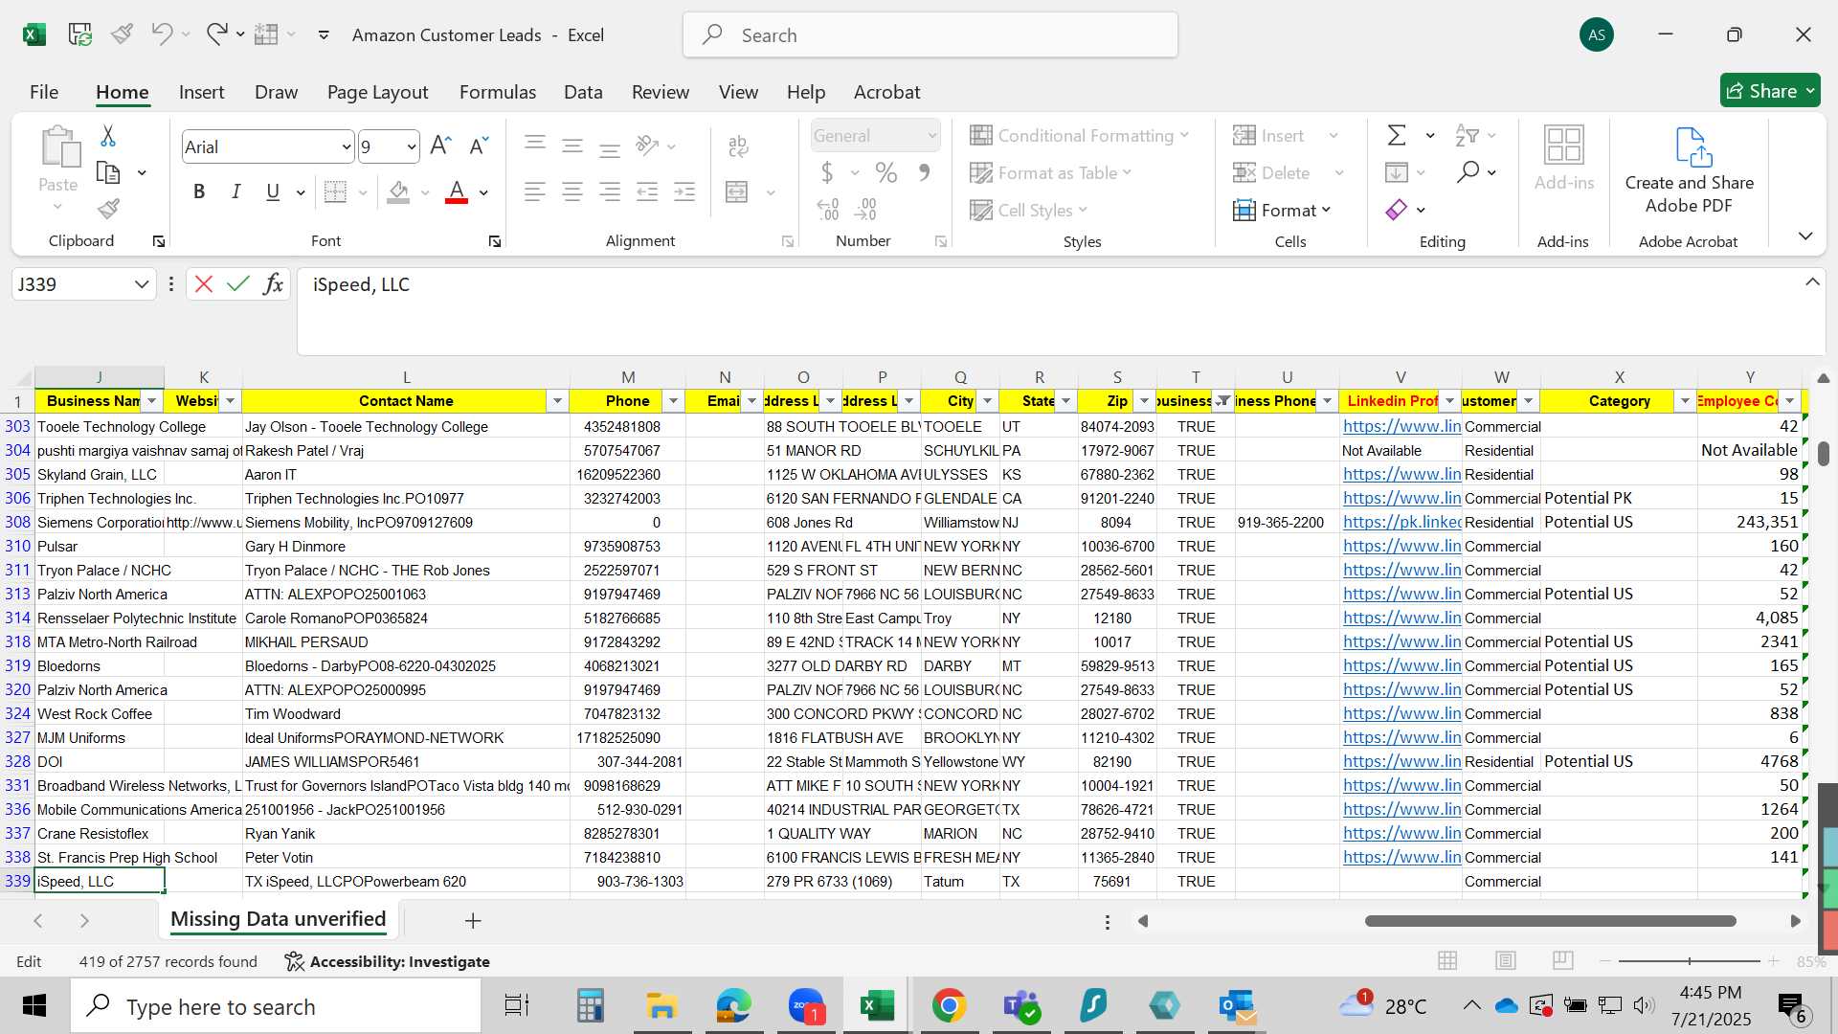1838x1034 pixels.
Task: Click the Clear eraser icon
Action: (x=1397, y=210)
